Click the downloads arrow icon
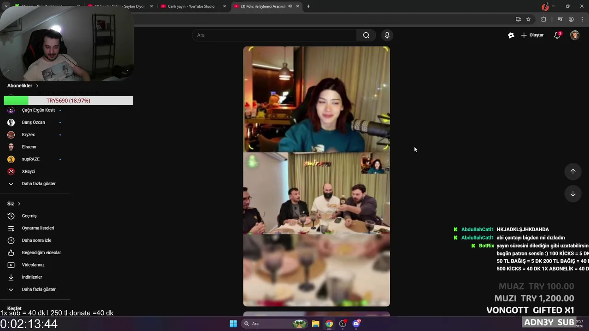This screenshot has height=331, width=589. coord(11,277)
